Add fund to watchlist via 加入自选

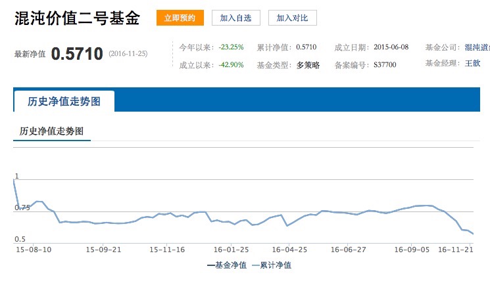pyautogui.click(x=235, y=18)
